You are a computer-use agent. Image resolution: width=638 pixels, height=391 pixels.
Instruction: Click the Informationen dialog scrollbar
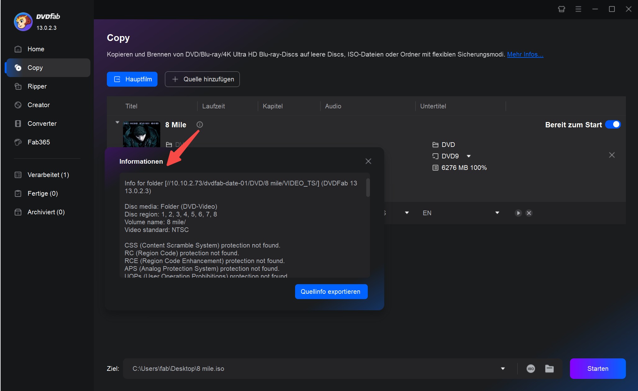tap(368, 188)
